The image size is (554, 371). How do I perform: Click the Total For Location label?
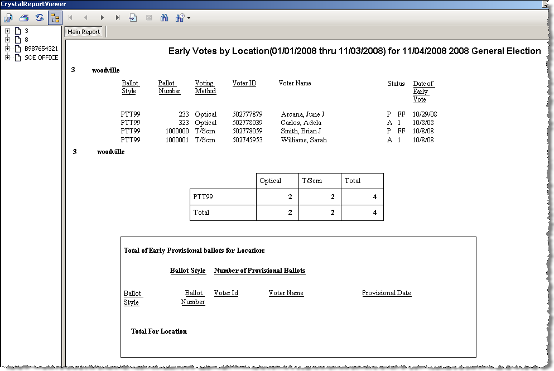[x=159, y=331]
